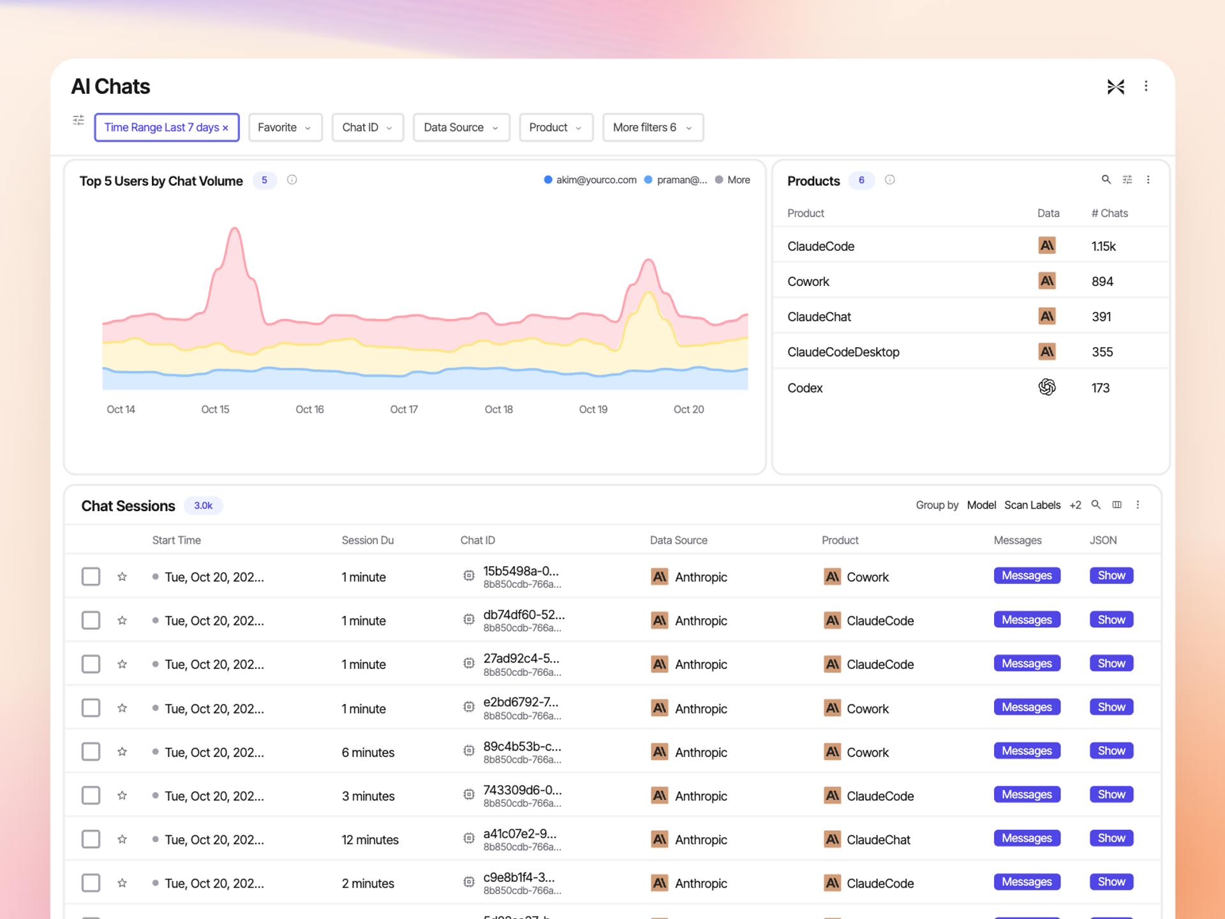Screen dimensions: 1225x919
Task: Select checkbox for chat db74df60-52...
Action: pos(91,621)
